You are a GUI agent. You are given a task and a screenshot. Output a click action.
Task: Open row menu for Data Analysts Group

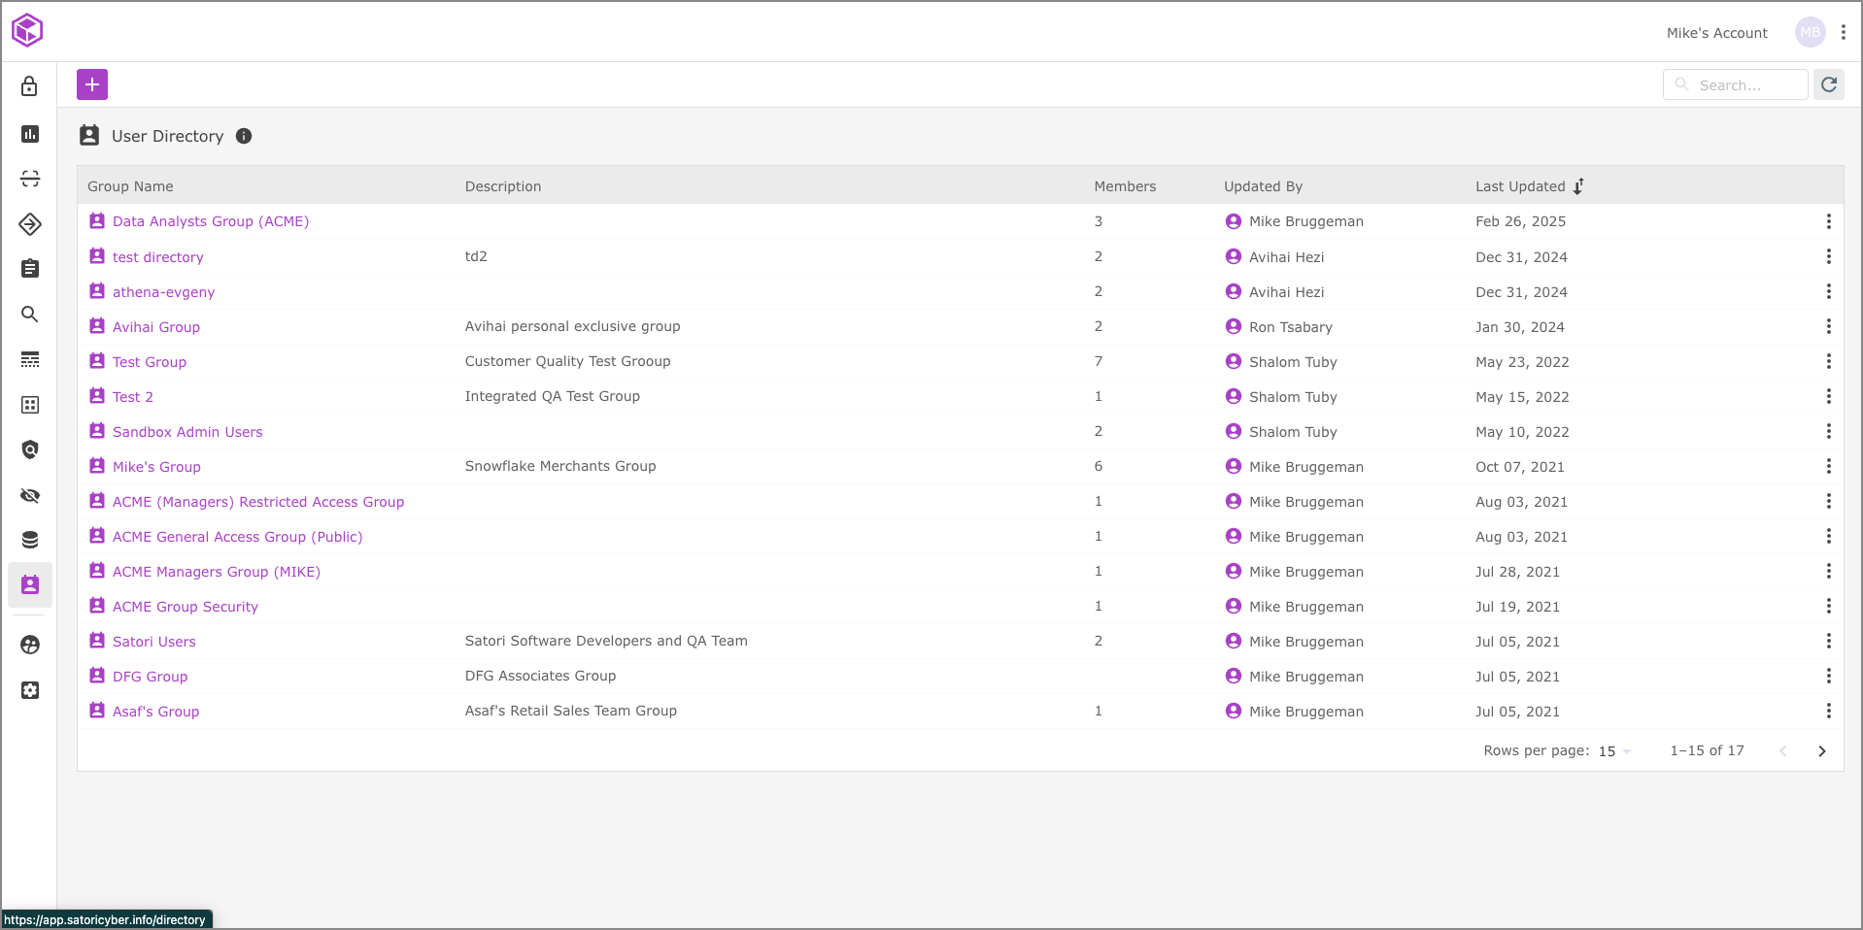(x=1828, y=221)
